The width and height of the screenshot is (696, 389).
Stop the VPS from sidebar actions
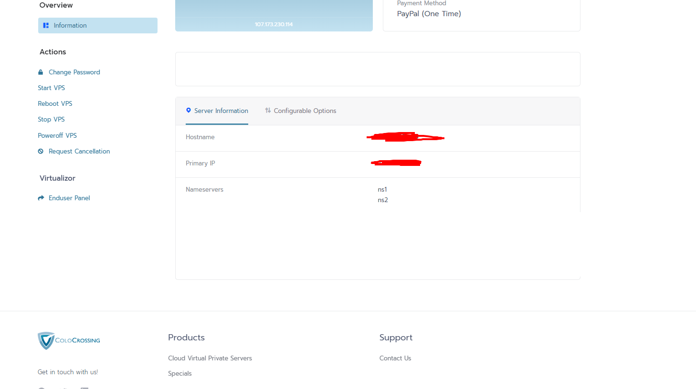tap(51, 119)
